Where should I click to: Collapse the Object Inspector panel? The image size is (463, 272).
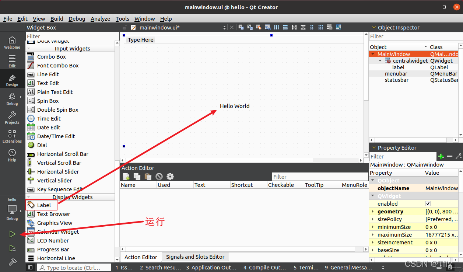373,28
